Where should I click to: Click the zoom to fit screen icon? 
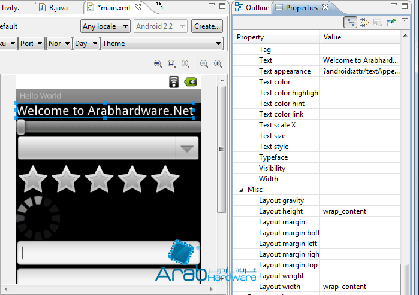click(x=171, y=64)
